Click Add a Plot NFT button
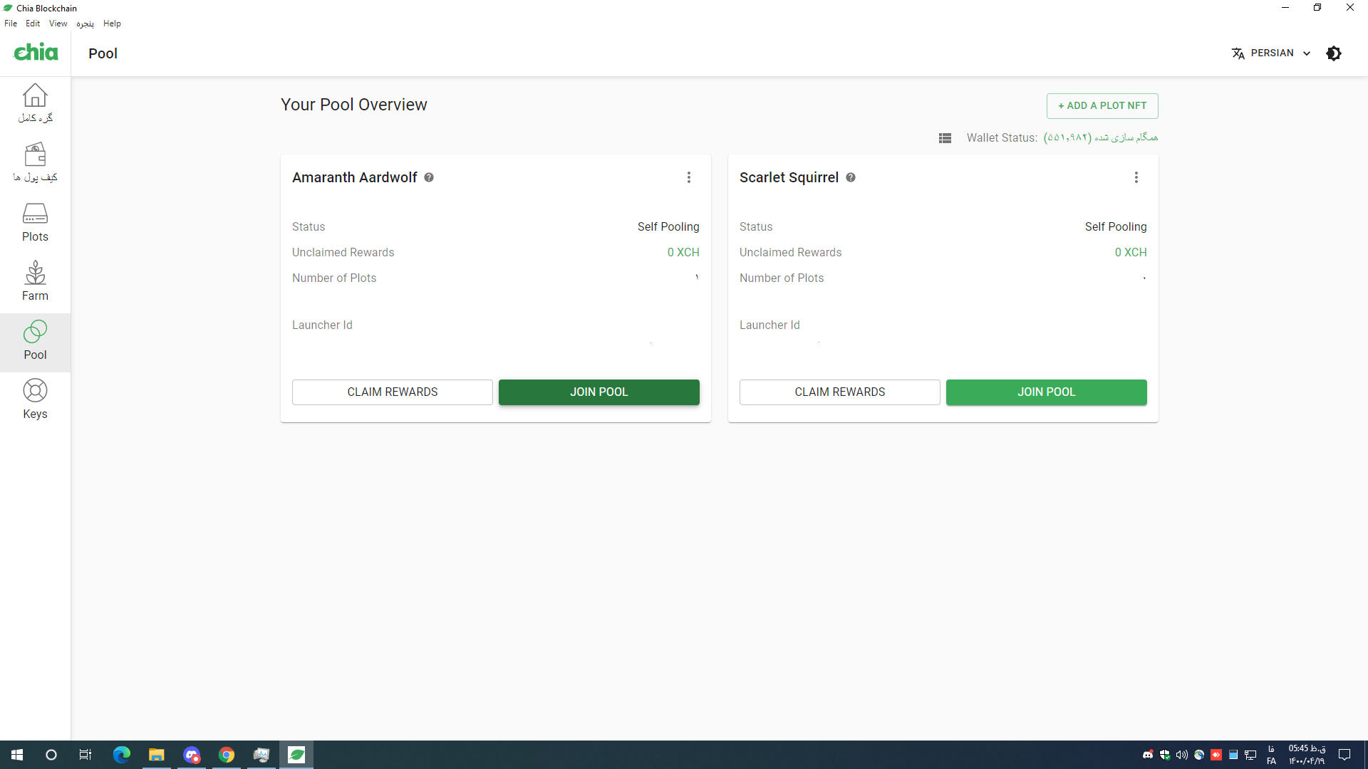Viewport: 1368px width, 769px height. (1102, 106)
